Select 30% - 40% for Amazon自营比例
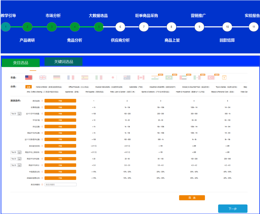Image resolution: width=260 pixels, height=214 pixels. tap(194, 178)
